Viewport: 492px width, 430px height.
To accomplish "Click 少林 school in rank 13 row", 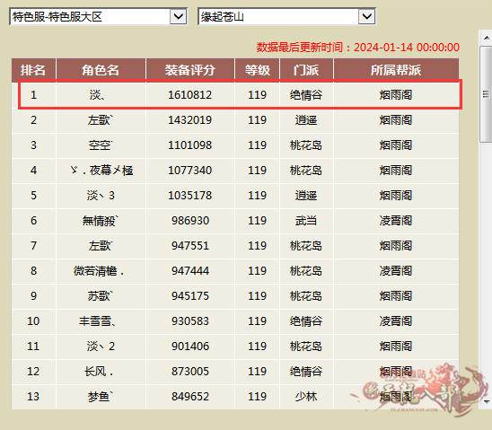I will coord(306,397).
